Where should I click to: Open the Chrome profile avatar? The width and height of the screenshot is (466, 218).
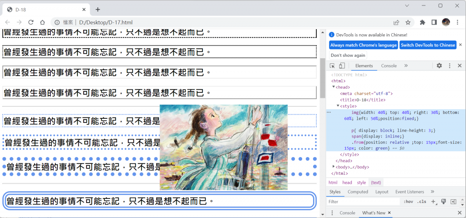coord(446,22)
